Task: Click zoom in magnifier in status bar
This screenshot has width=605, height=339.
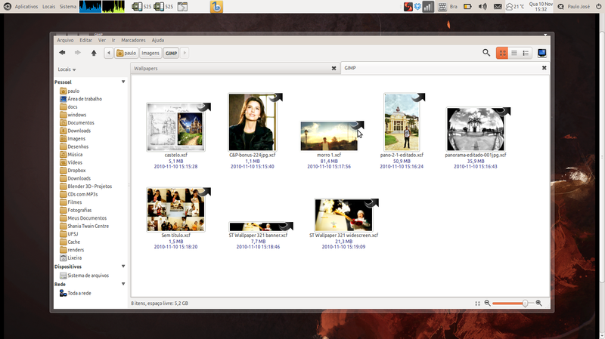Action: 538,303
